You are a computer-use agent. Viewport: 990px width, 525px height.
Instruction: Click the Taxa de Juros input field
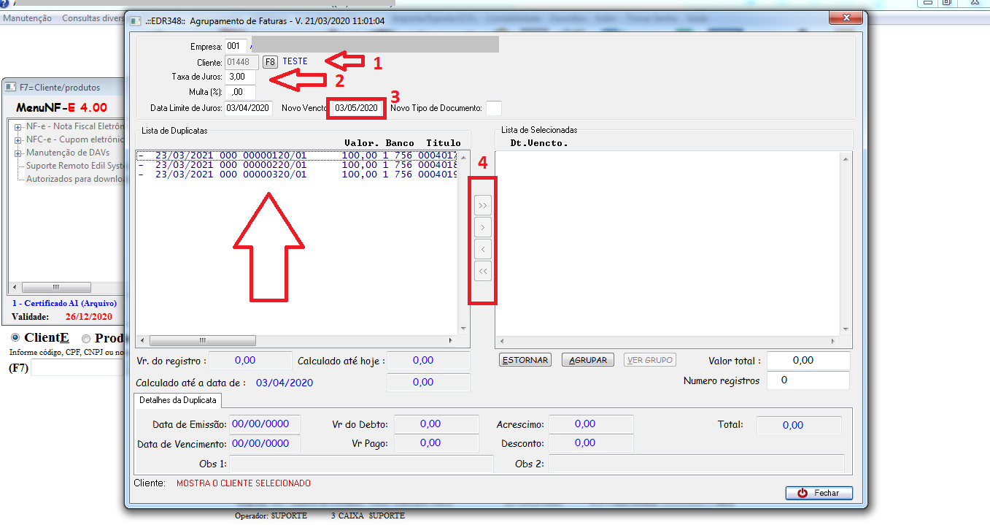(x=240, y=77)
